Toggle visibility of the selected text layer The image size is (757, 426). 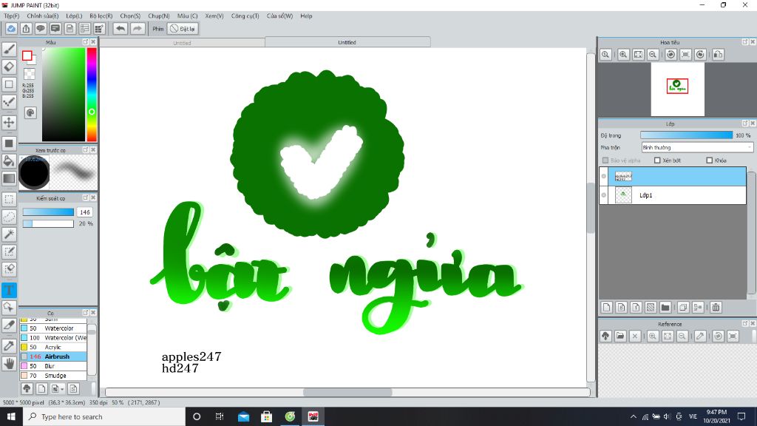[x=603, y=176]
